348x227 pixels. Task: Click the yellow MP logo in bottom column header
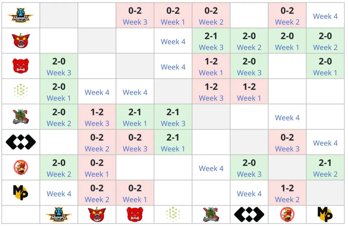(x=325, y=214)
